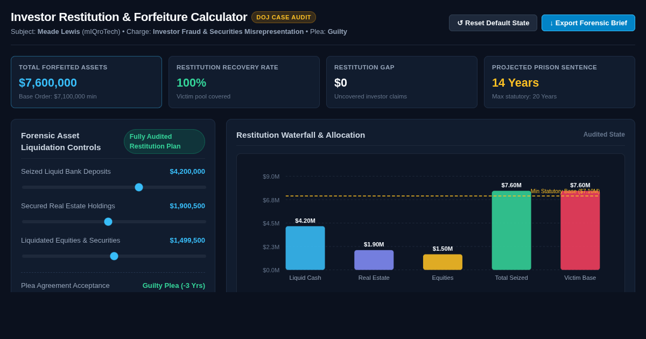Select the Equities bar in chart
Screen dimensions: 646x339
tap(443, 262)
